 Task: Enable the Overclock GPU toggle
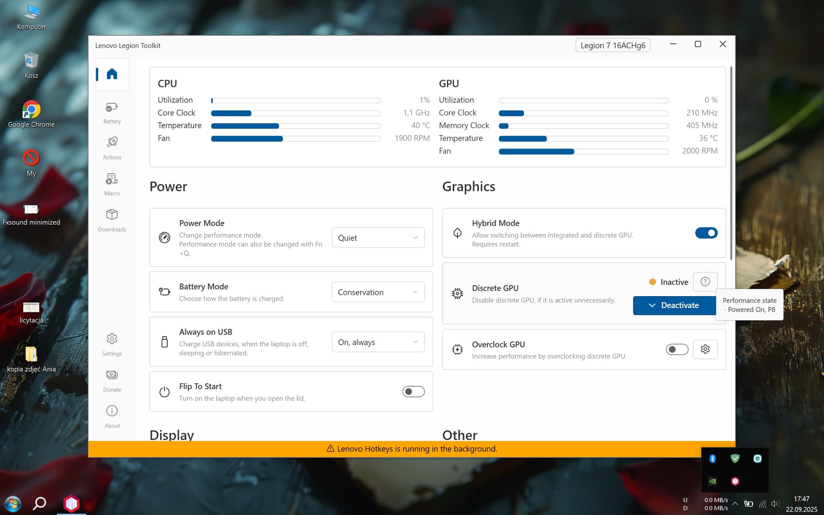(x=677, y=349)
